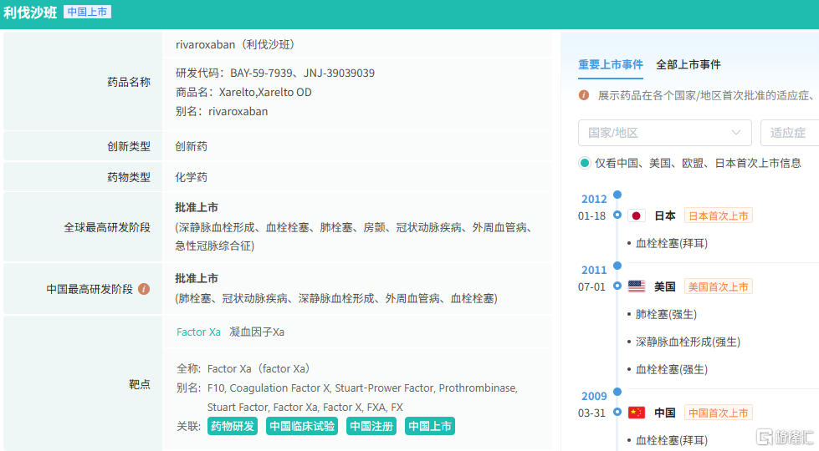Click the 创新类型 row label
The width and height of the screenshot is (819, 451).
tap(129, 146)
